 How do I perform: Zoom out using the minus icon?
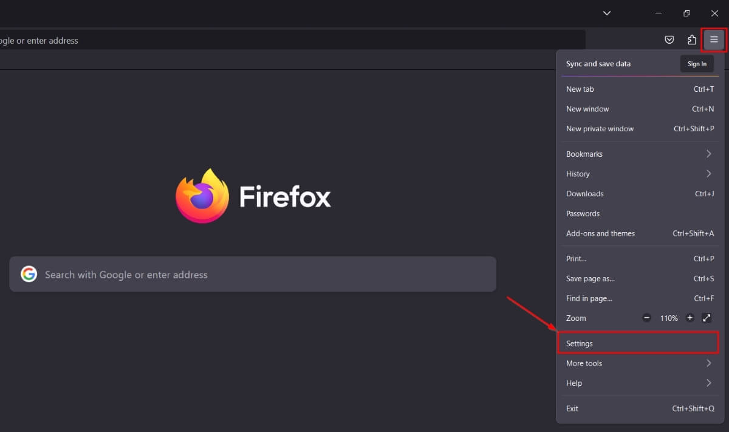tap(646, 317)
